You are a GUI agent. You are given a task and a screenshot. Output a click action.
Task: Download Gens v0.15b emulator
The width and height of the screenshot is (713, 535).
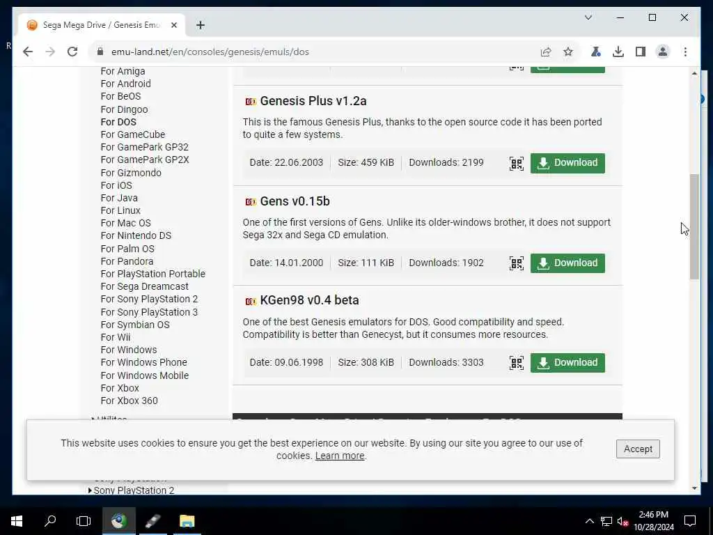point(567,263)
